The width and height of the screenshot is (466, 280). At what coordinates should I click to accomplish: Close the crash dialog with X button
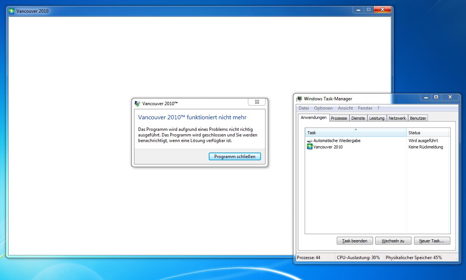point(257,102)
